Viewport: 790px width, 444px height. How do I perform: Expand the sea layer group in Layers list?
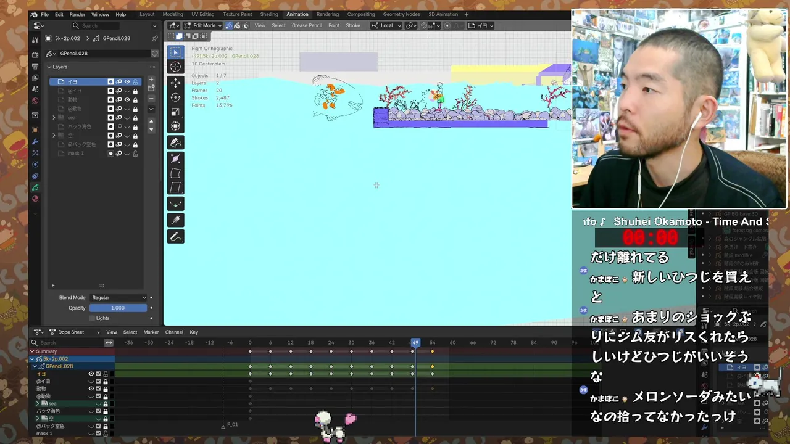(54, 117)
